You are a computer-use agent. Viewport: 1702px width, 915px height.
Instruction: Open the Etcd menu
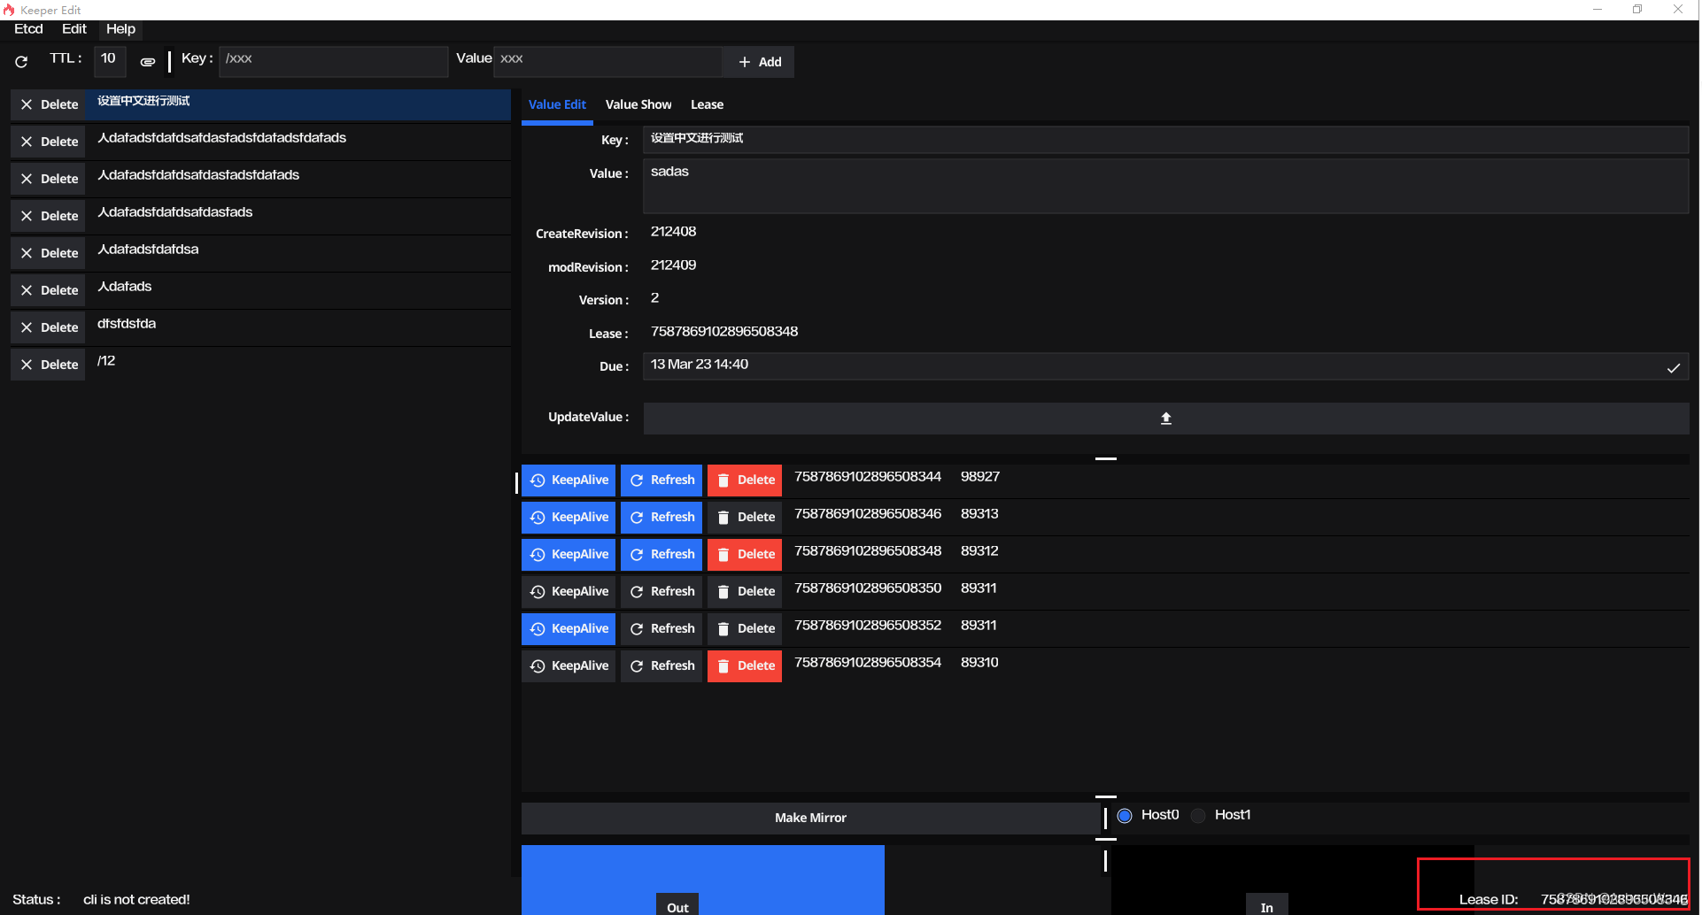pos(28,29)
